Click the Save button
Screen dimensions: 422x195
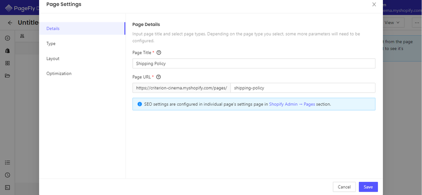coord(368,187)
